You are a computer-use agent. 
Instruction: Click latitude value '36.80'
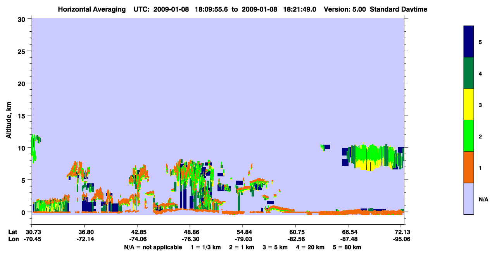84,232
